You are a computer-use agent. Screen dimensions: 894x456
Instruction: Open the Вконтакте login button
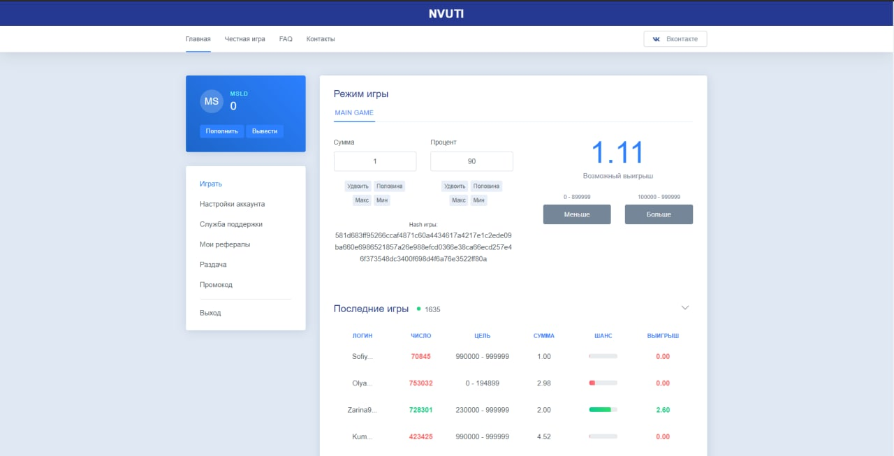(675, 39)
